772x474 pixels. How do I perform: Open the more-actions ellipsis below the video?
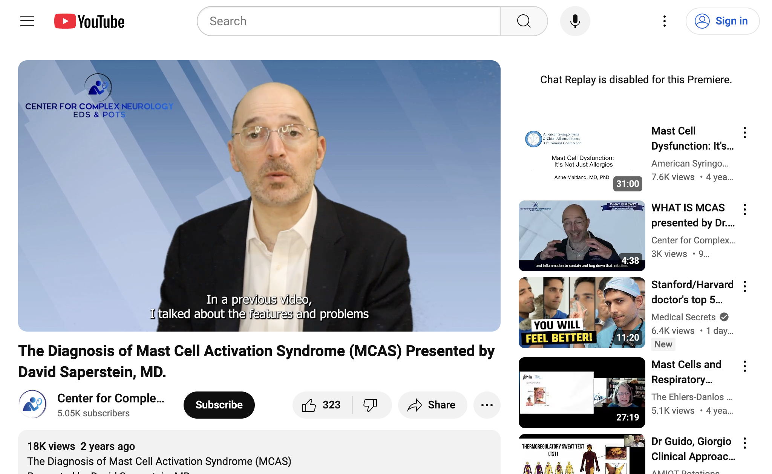coord(487,405)
